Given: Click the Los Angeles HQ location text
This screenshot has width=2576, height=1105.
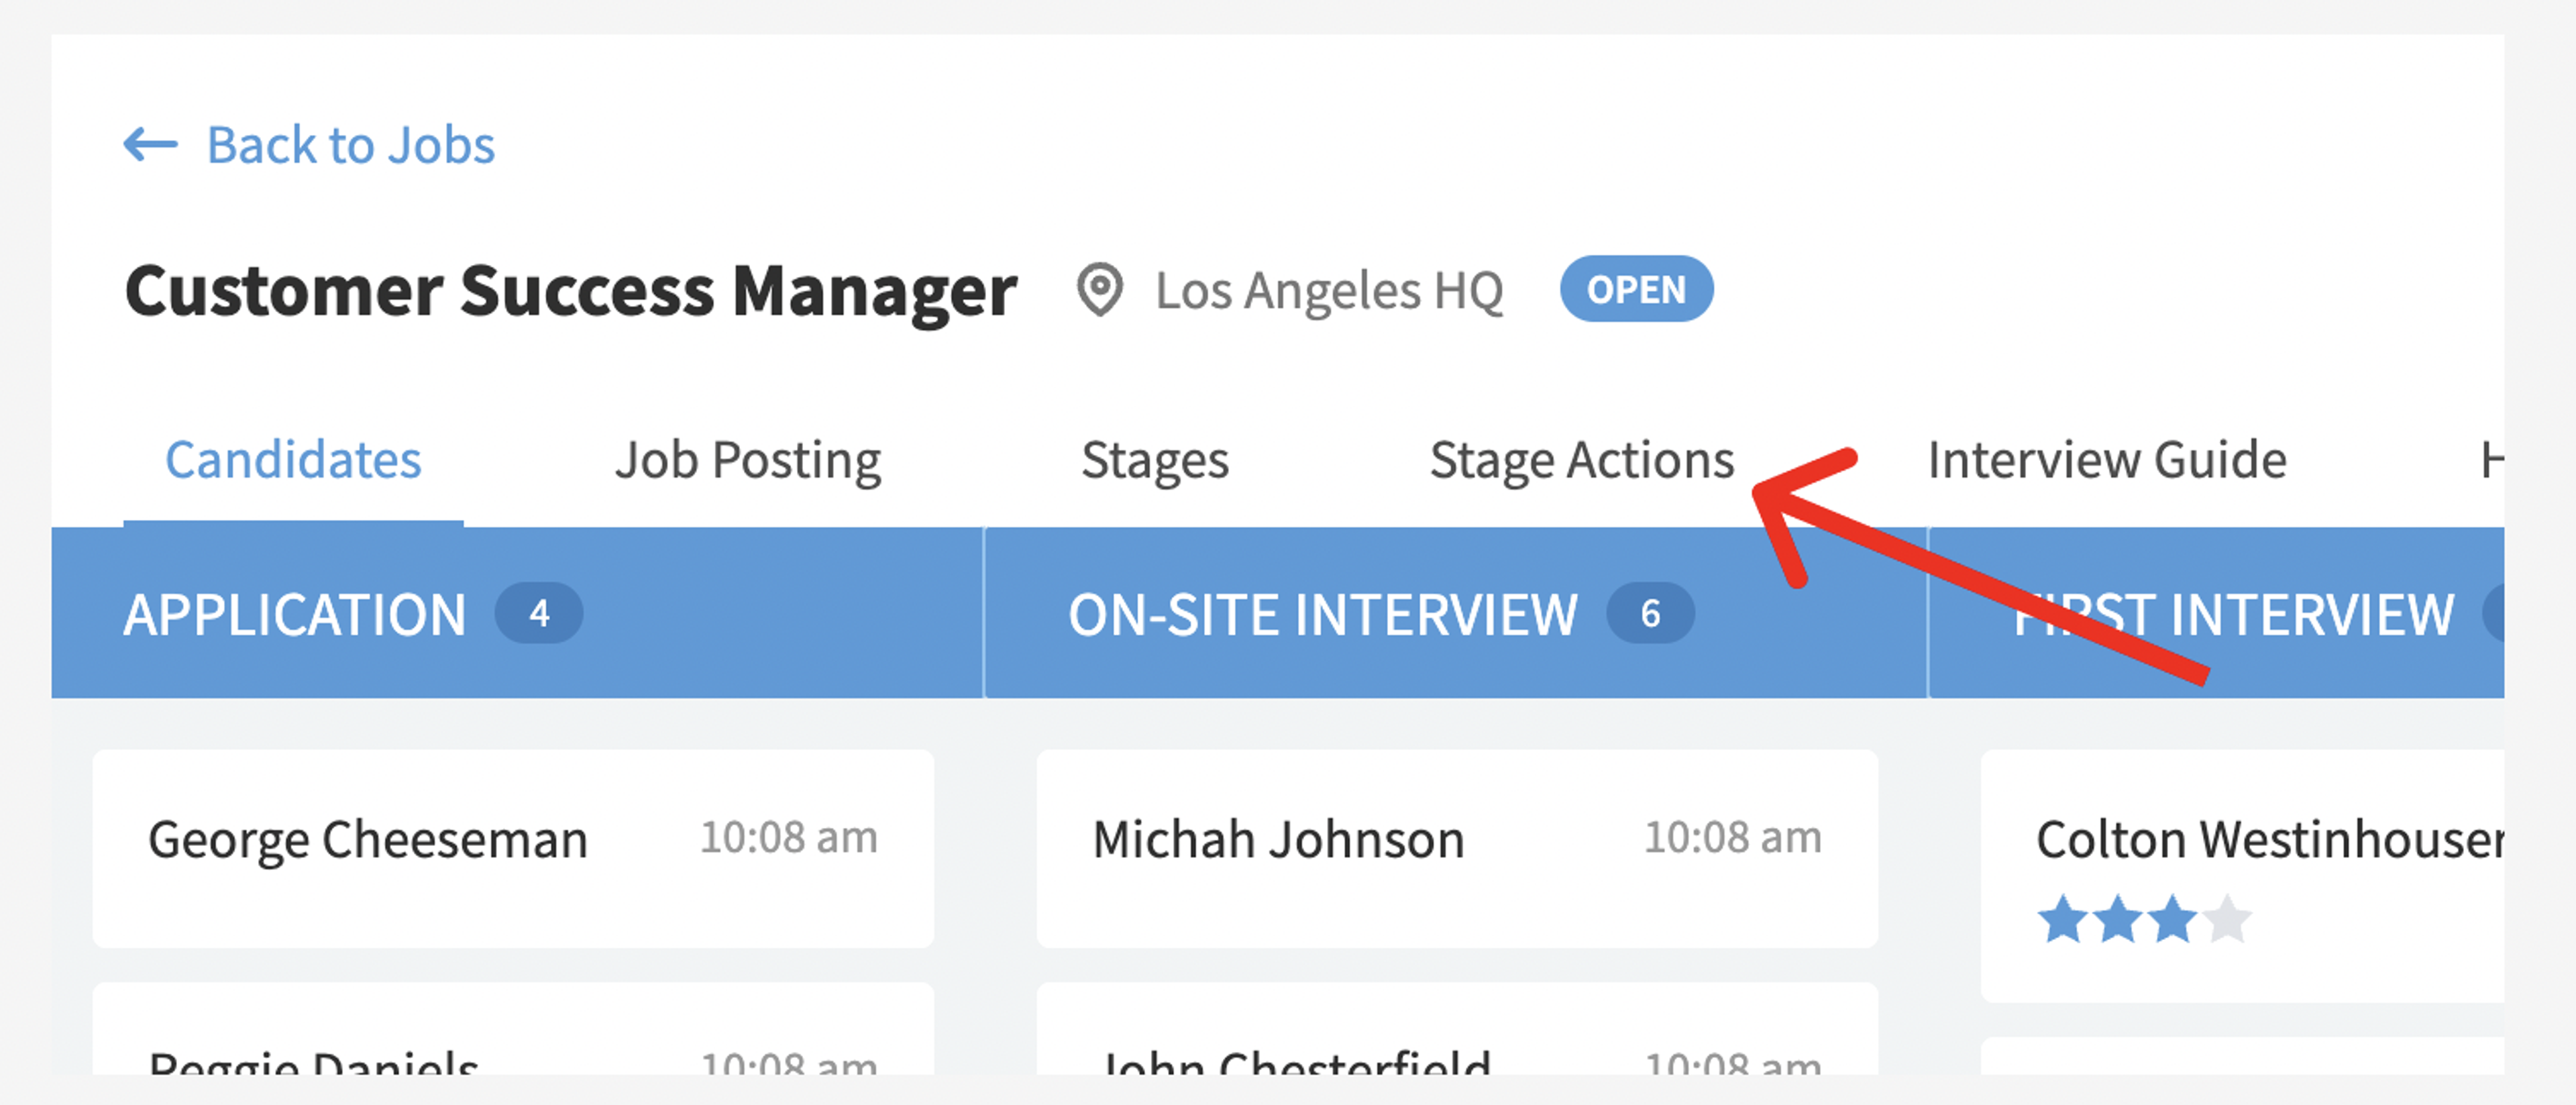Looking at the screenshot, I should [x=1329, y=291].
